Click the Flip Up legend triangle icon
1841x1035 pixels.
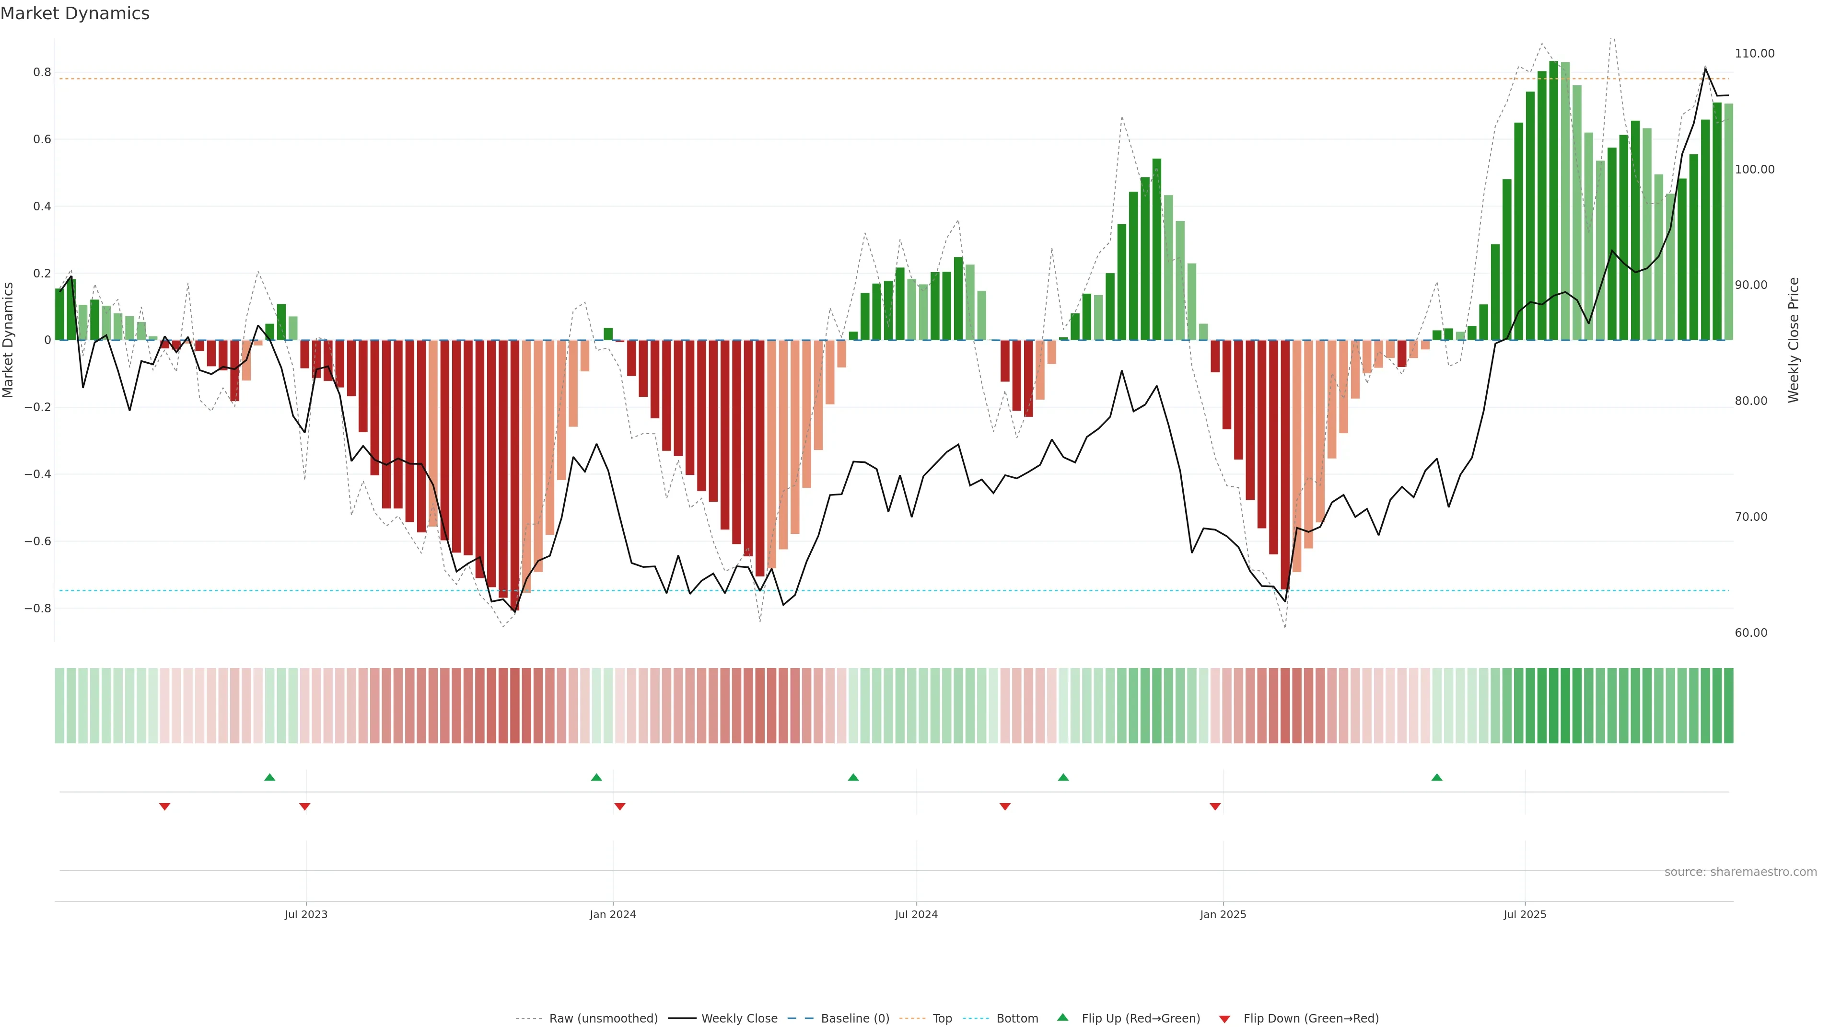tap(1063, 1018)
